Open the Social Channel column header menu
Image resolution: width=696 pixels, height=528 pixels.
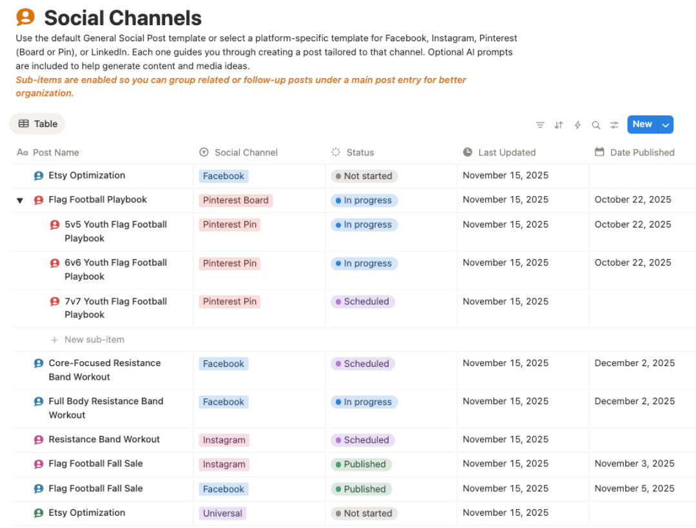point(246,153)
